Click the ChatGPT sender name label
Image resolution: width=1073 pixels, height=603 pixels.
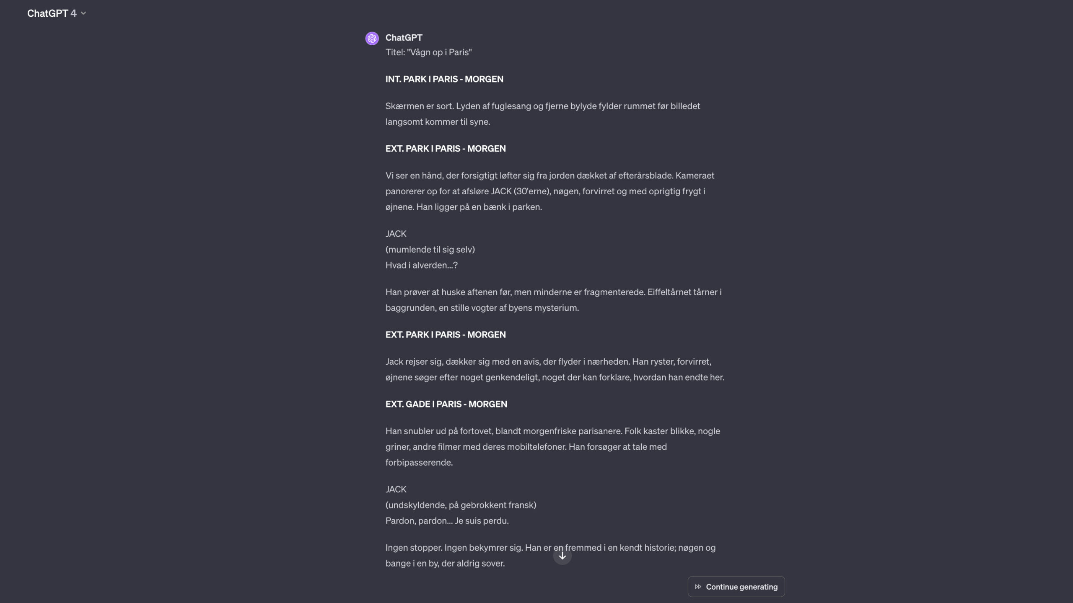[404, 38]
